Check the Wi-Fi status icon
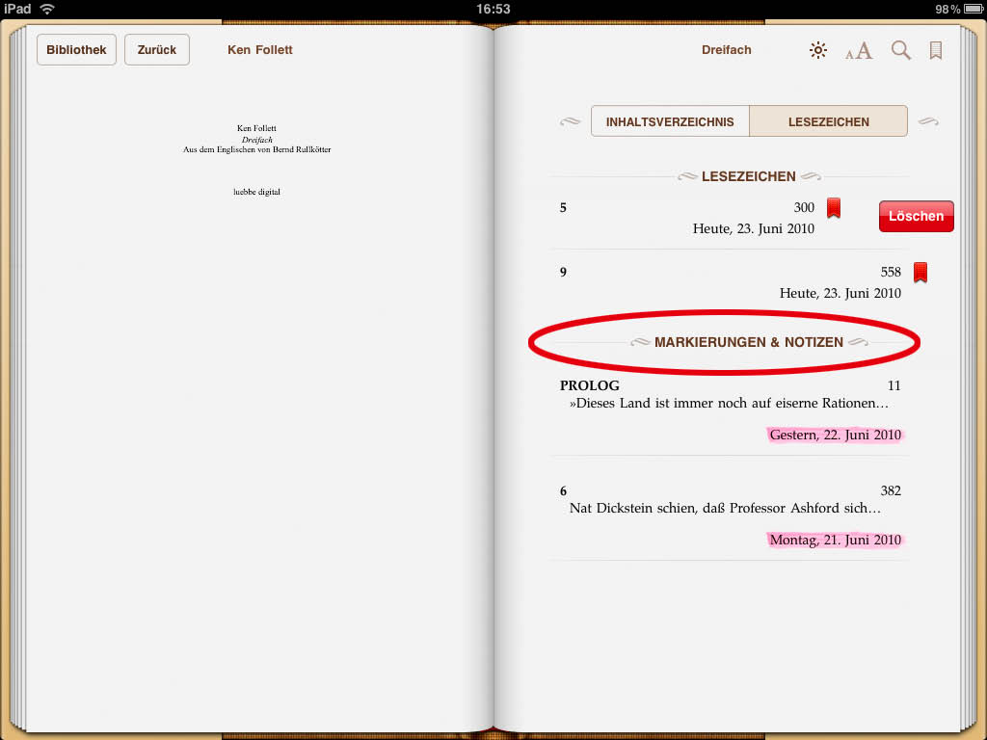Image resolution: width=987 pixels, height=740 pixels. (x=47, y=9)
